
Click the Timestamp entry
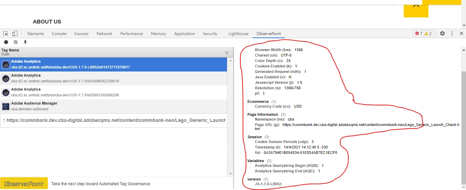(x=291, y=147)
